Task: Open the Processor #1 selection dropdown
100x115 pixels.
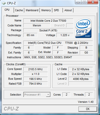Action: coord(37,95)
